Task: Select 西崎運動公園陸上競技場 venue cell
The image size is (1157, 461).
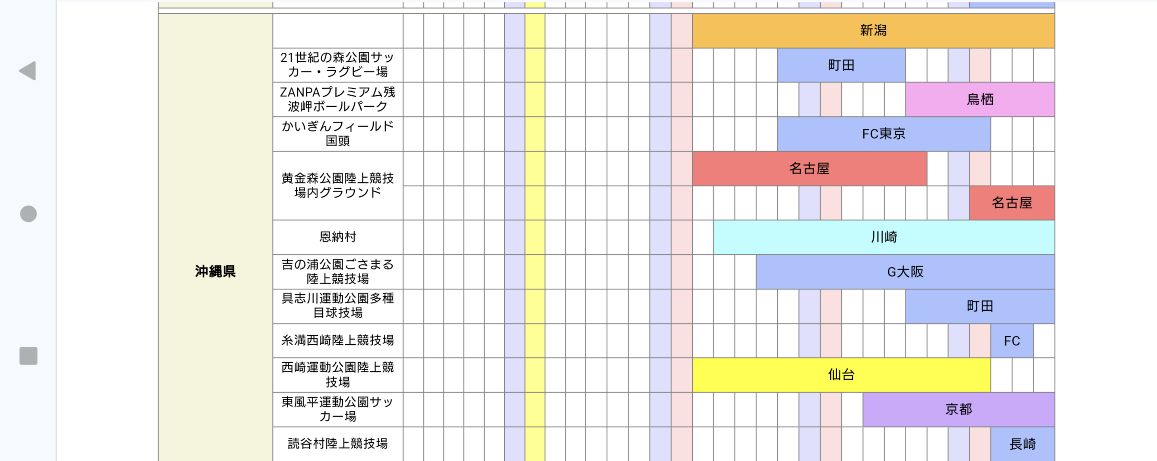Action: pos(338,375)
